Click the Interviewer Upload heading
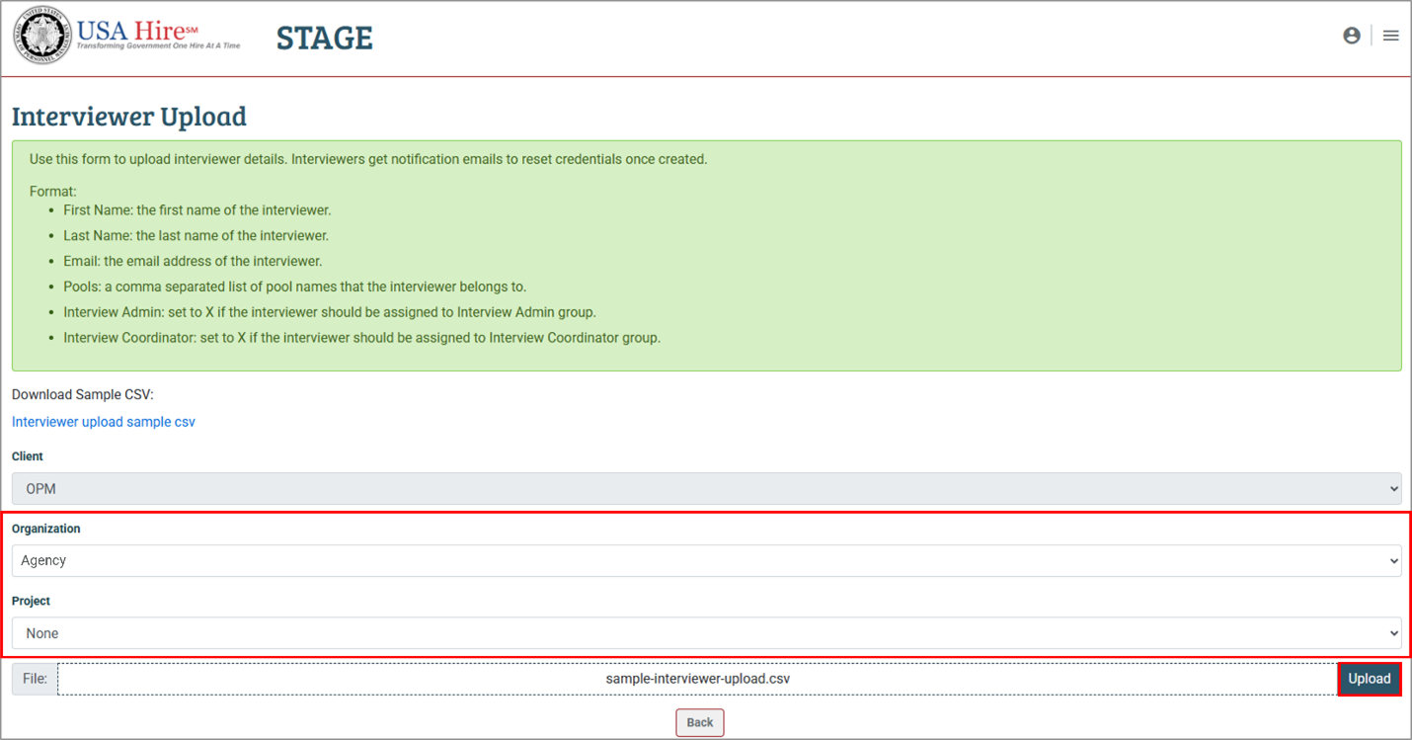The image size is (1412, 740). tap(129, 117)
